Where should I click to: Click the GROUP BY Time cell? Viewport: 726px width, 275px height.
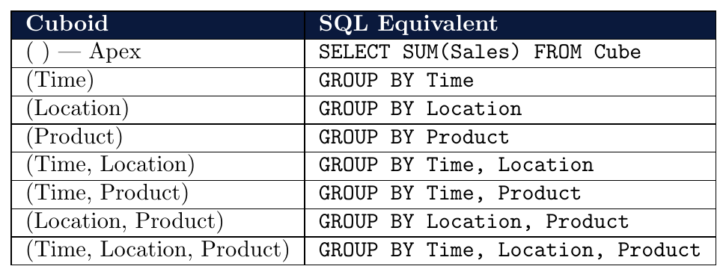pos(510,81)
